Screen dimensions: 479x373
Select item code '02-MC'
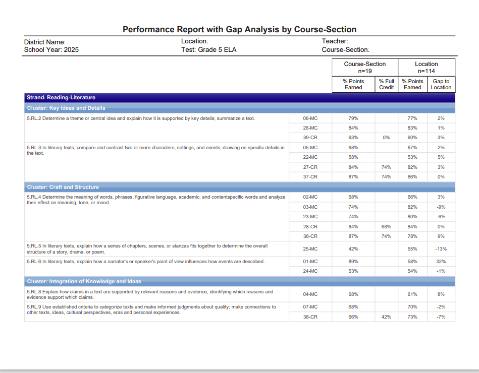(x=310, y=197)
